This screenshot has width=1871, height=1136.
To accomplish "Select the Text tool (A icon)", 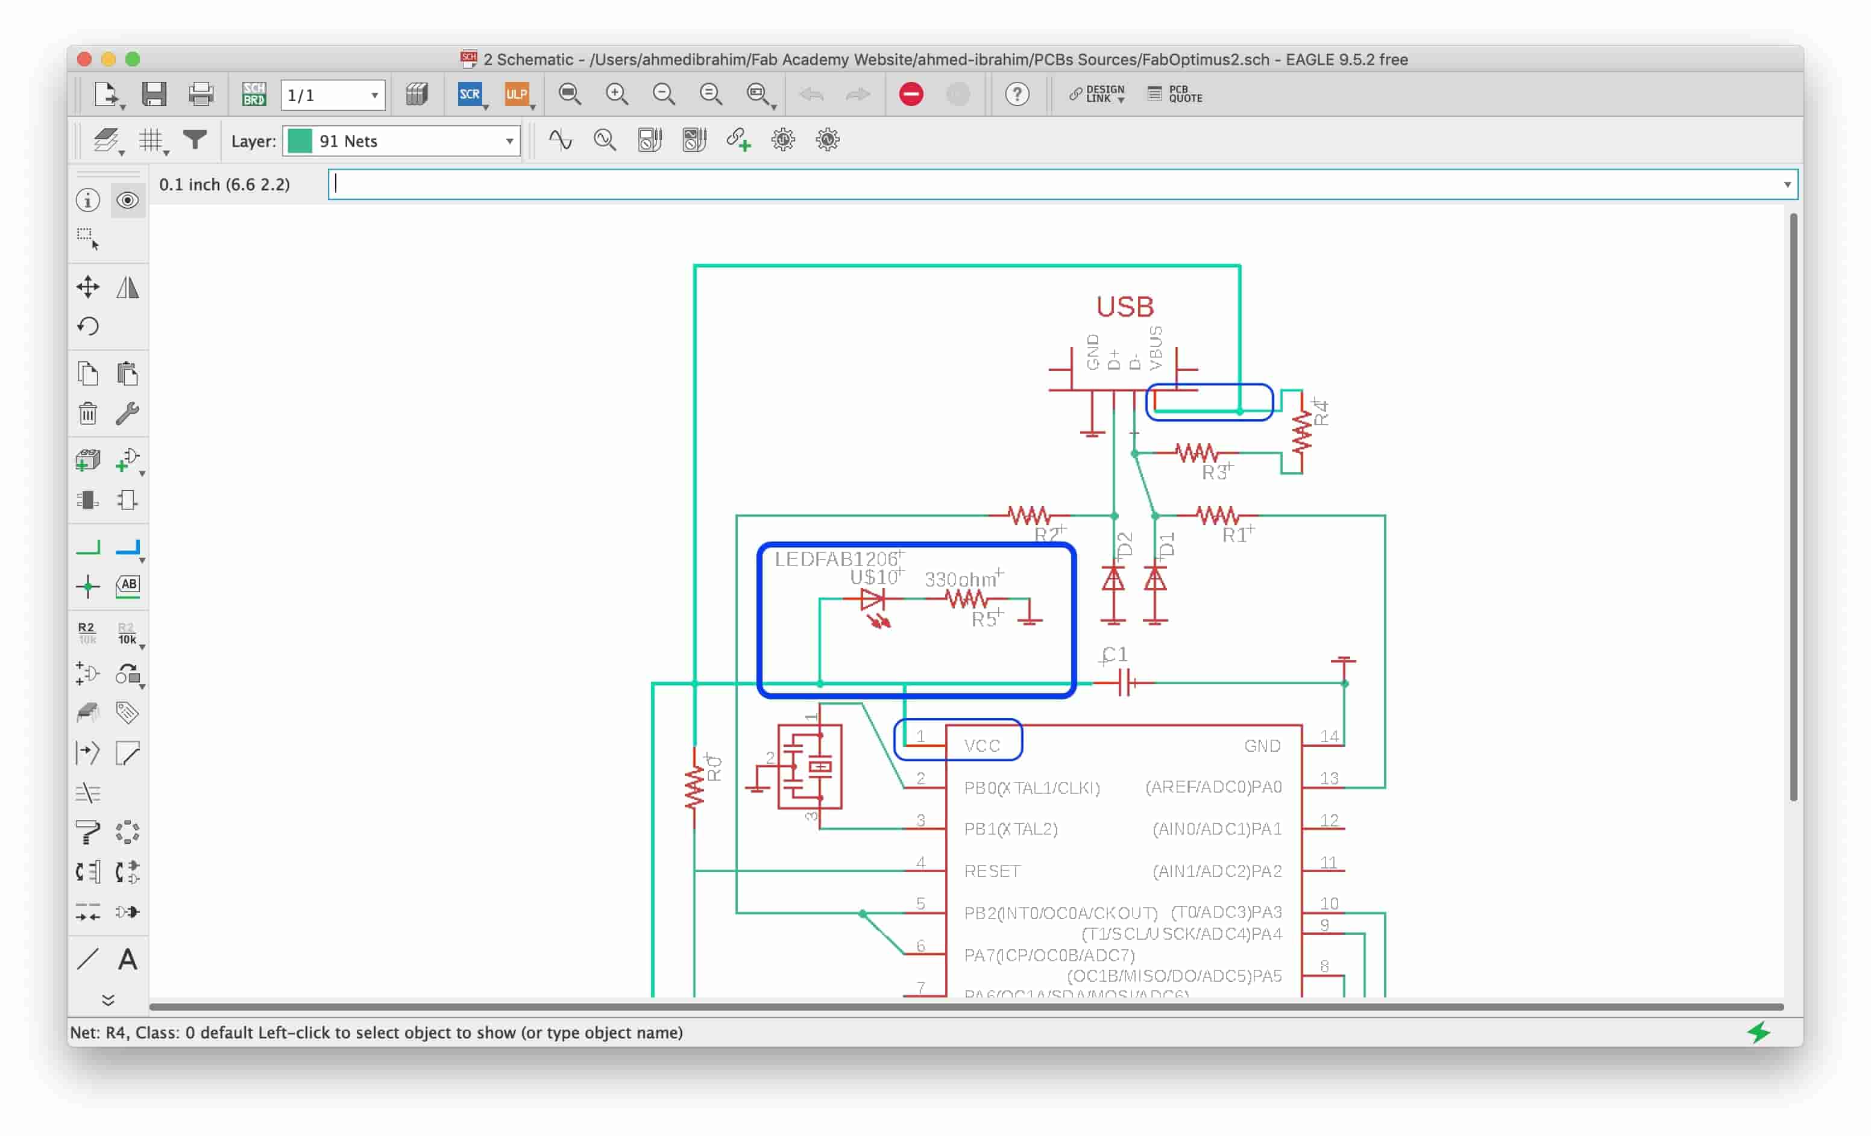I will pyautogui.click(x=128, y=959).
